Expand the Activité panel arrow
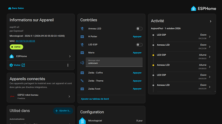The width and height of the screenshot is (222, 124). pyautogui.click(x=210, y=21)
